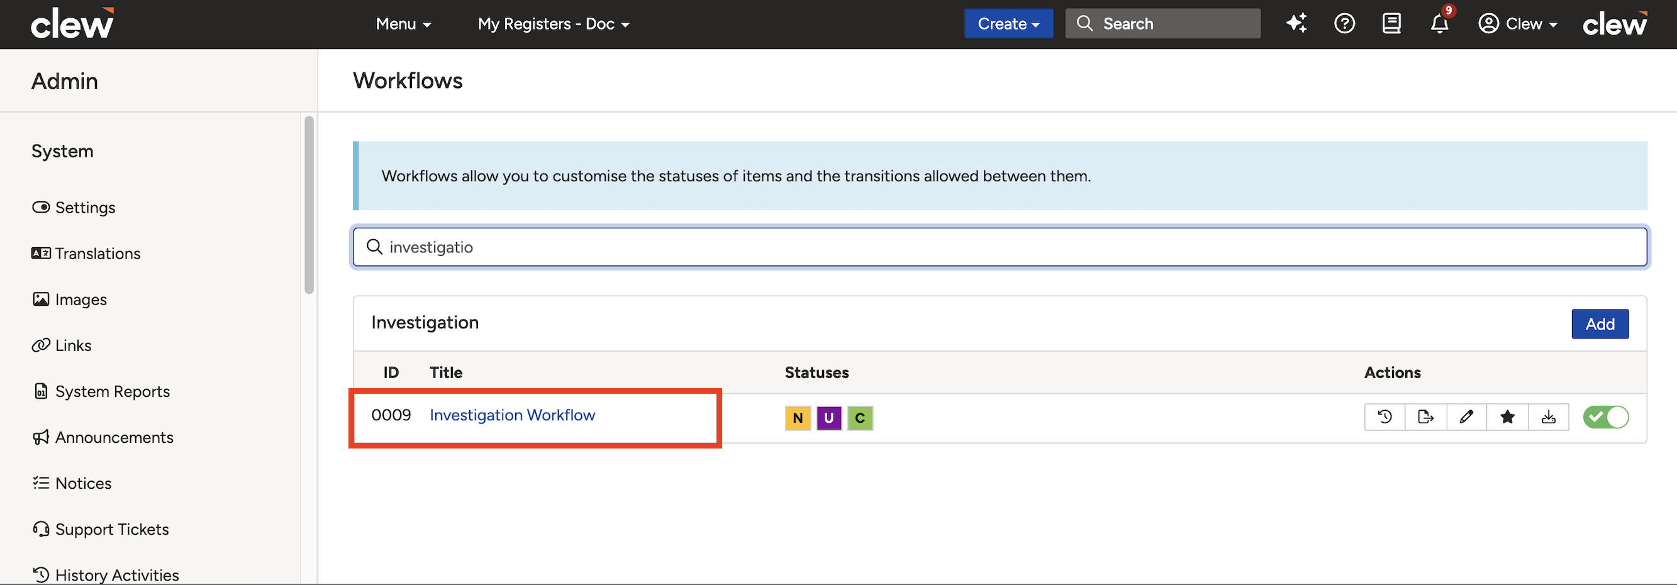
Task: Open Settings in the Admin sidebar
Action: click(74, 208)
